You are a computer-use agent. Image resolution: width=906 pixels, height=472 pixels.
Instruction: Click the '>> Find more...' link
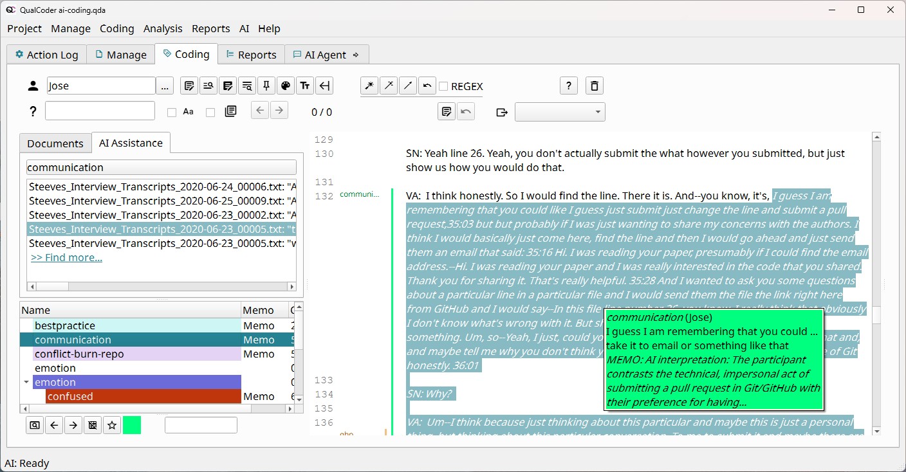66,257
